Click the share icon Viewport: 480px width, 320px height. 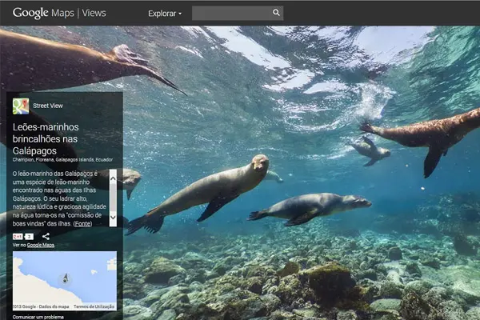[46, 237]
